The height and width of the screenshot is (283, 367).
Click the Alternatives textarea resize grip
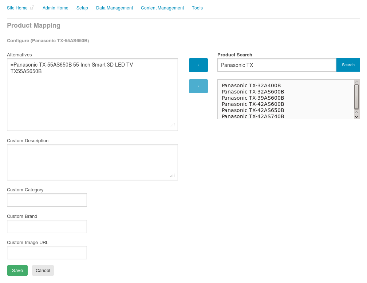click(x=173, y=125)
